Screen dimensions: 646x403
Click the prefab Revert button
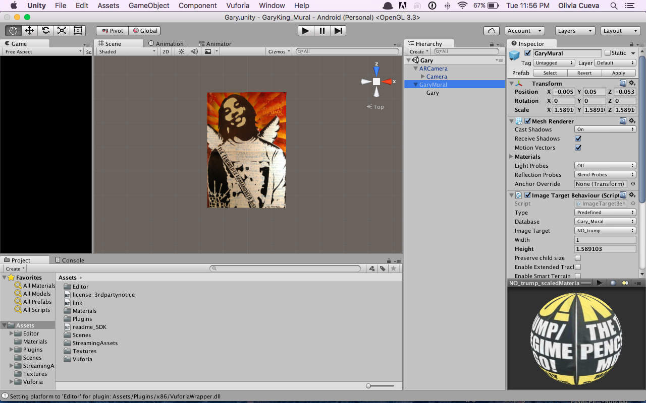click(x=584, y=73)
